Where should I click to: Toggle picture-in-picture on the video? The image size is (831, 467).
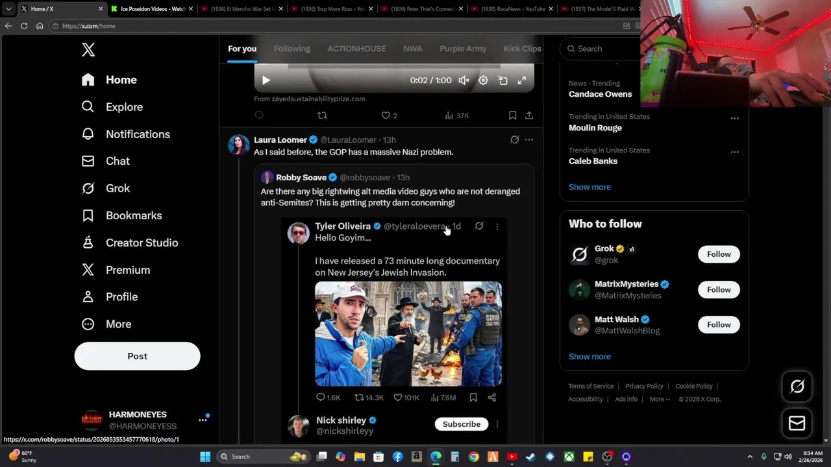(502, 80)
